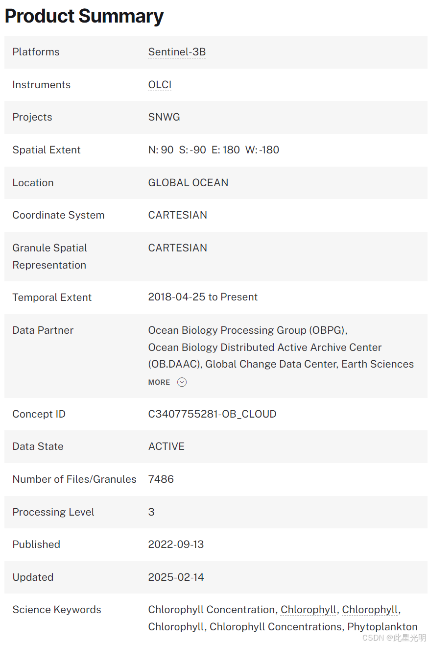Expand the Data Partner MORE text
Image resolution: width=428 pixels, height=645 pixels.
(159, 382)
